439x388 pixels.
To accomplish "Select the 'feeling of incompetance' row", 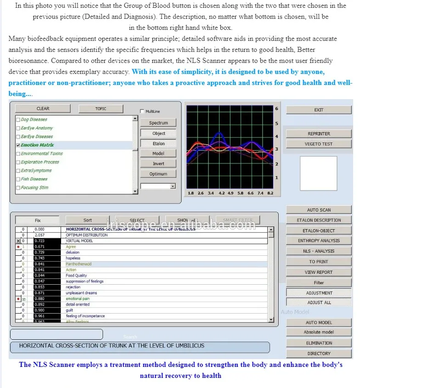I will click(x=142, y=316).
